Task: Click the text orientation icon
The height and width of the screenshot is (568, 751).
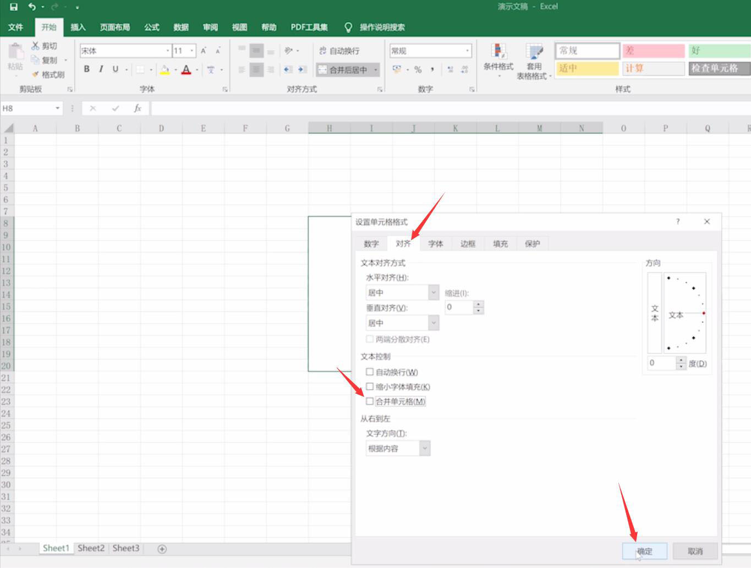Action: tap(288, 51)
